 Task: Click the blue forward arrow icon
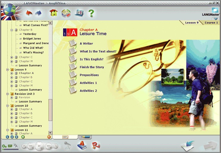tap(38, 13)
